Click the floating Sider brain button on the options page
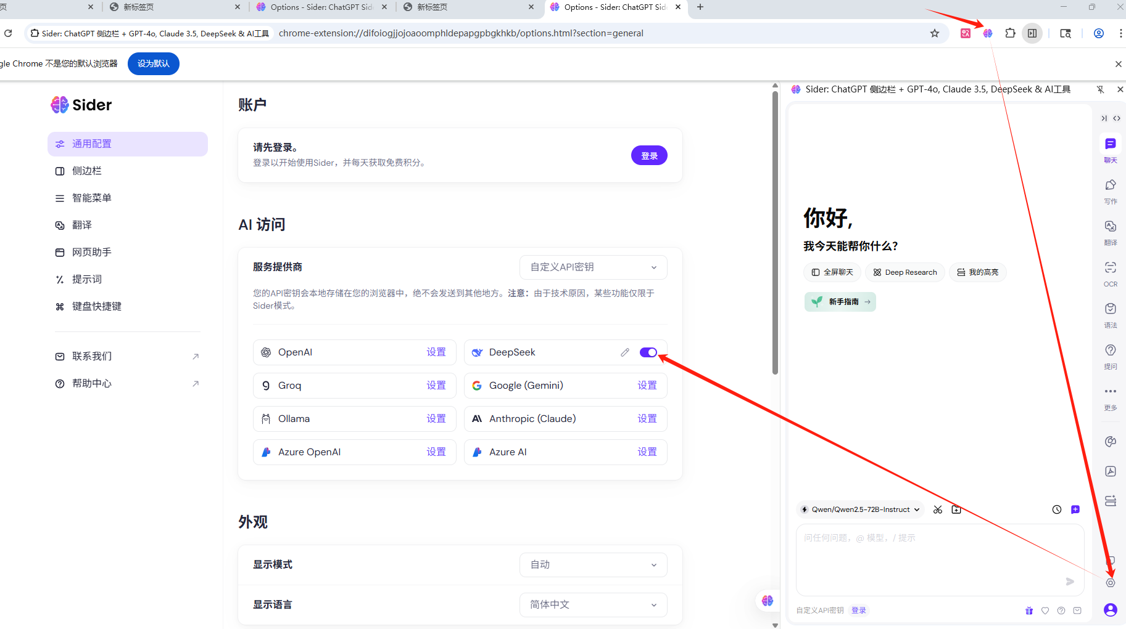 pos(768,601)
